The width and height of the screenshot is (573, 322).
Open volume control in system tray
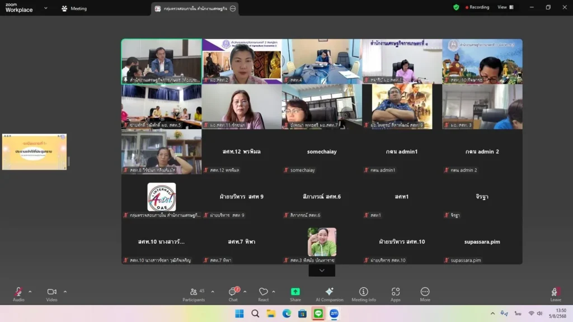click(x=540, y=314)
